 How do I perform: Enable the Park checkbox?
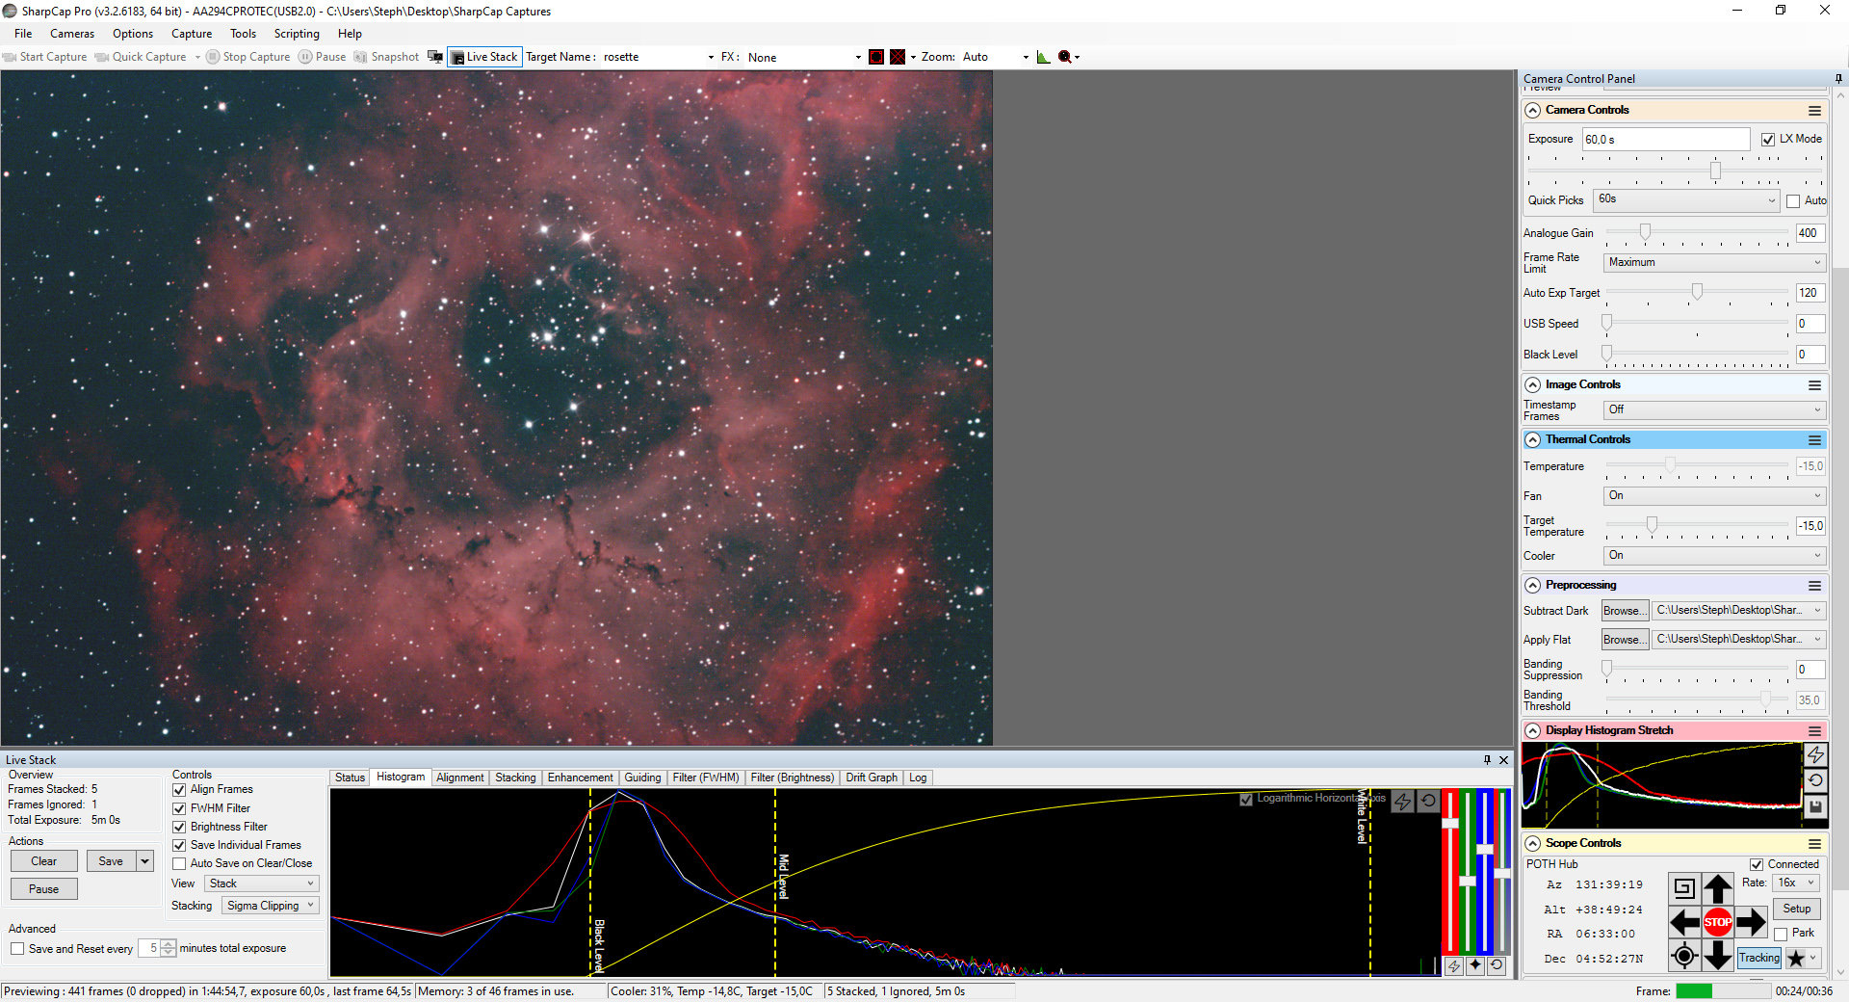tap(1781, 934)
